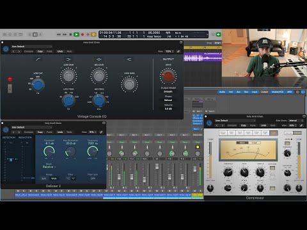Click the Low Freq blue knob
307x230 pixels.
pyautogui.click(x=68, y=101)
